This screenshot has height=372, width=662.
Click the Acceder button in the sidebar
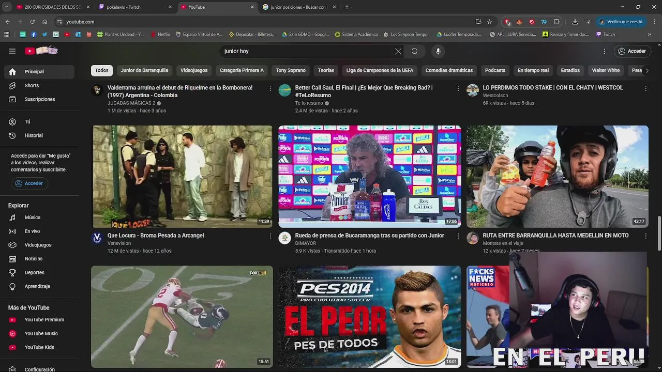[x=29, y=183]
